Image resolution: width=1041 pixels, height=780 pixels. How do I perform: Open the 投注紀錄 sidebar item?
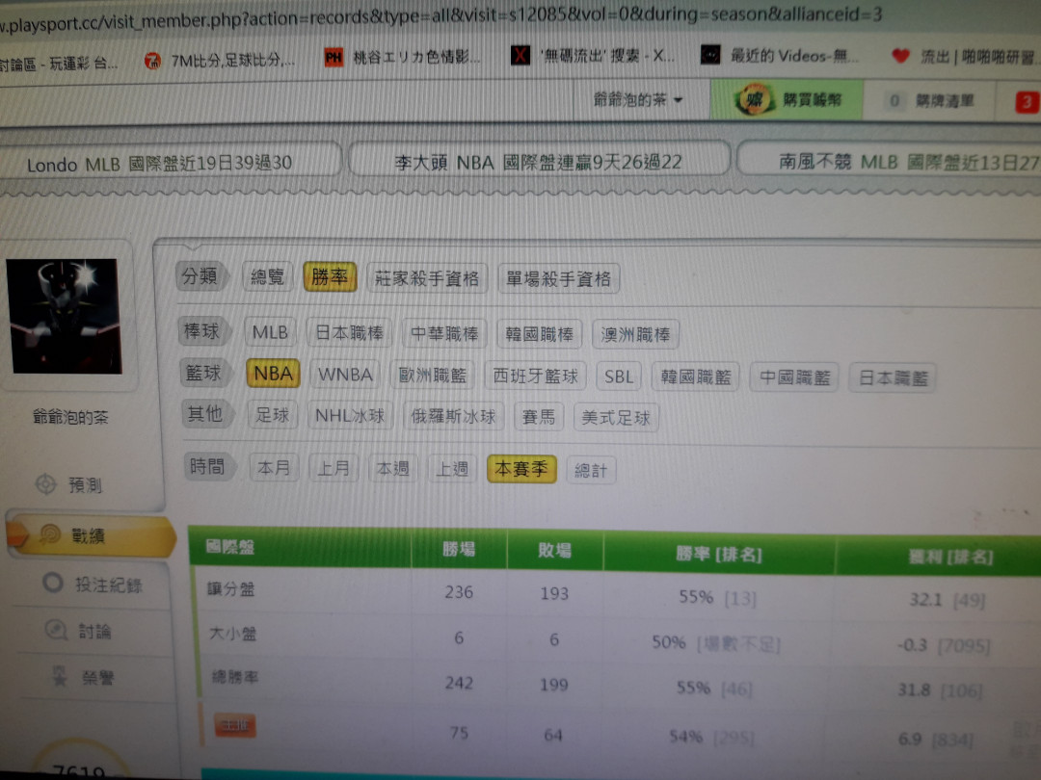coord(108,585)
